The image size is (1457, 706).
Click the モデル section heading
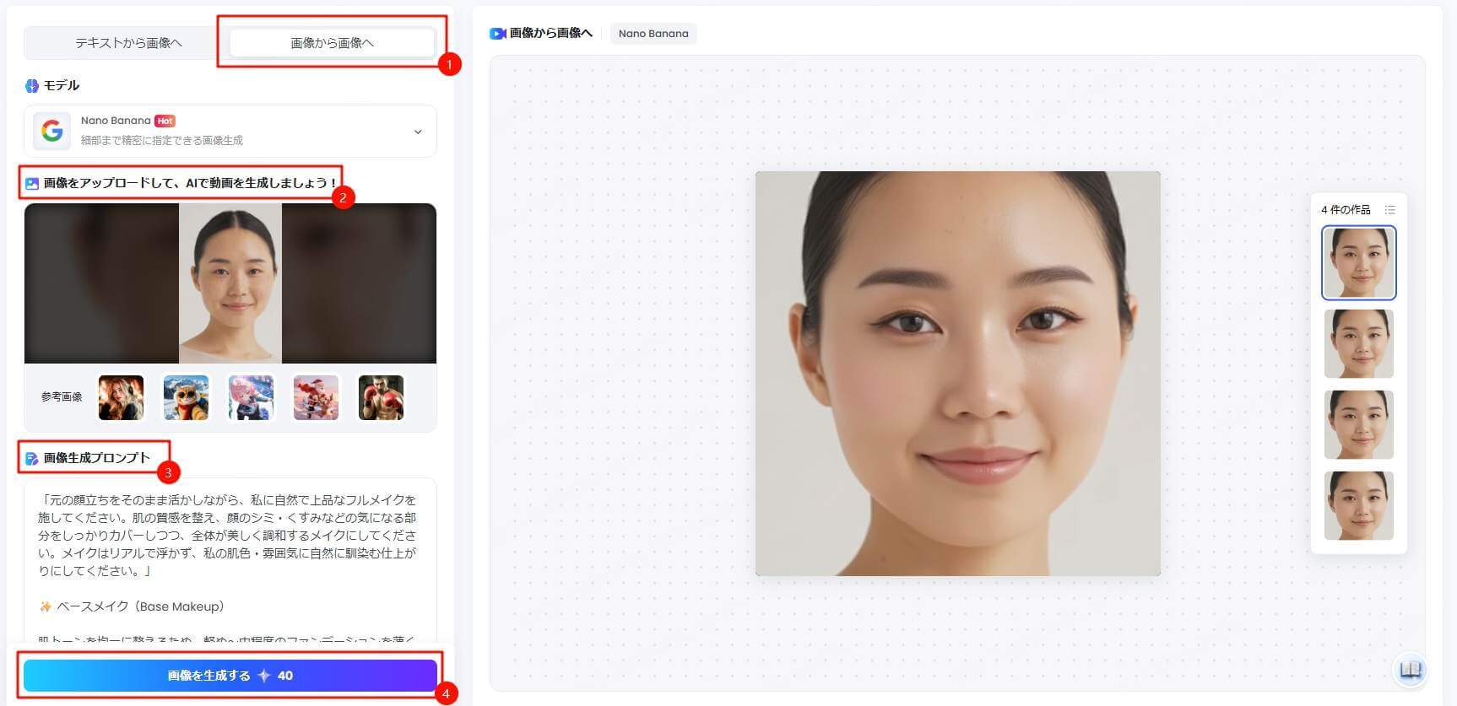(x=62, y=86)
